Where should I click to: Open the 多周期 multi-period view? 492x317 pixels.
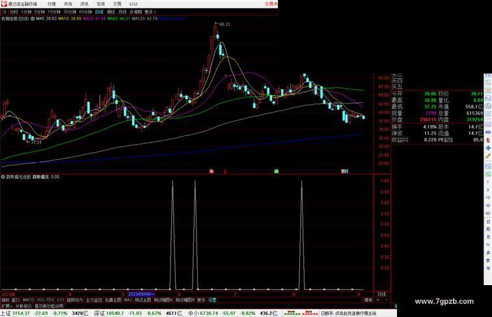point(136,12)
